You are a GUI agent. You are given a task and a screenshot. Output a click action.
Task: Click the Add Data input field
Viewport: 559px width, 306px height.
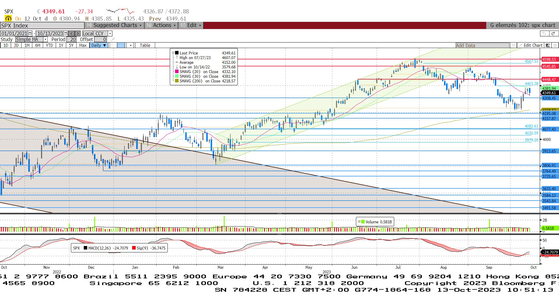coord(483,45)
